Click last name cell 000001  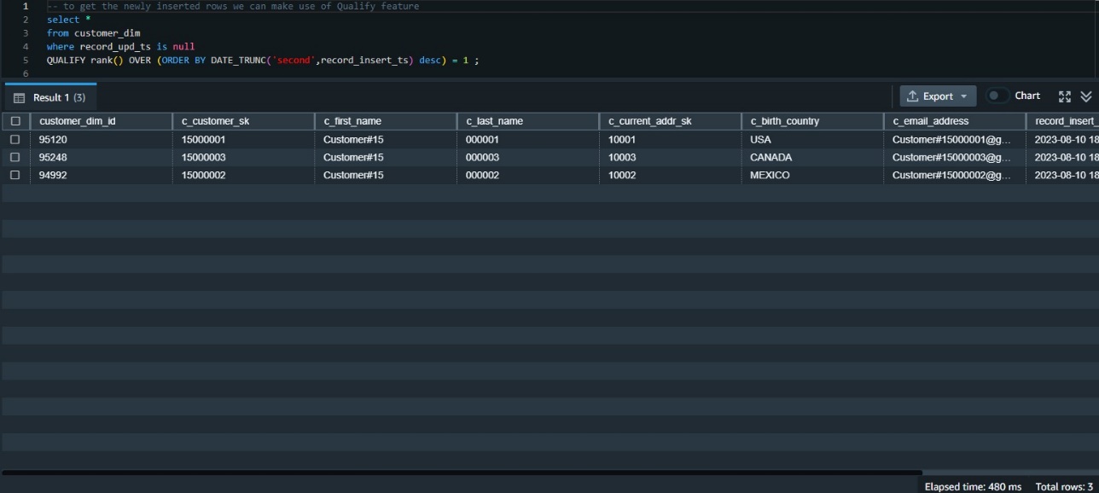pyautogui.click(x=527, y=139)
